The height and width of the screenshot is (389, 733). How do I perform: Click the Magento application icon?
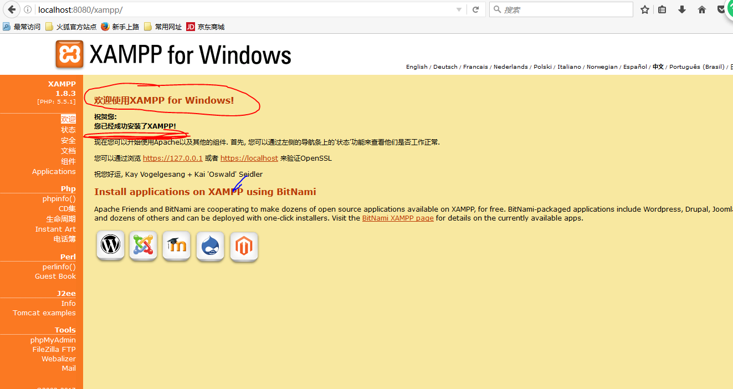click(x=244, y=245)
